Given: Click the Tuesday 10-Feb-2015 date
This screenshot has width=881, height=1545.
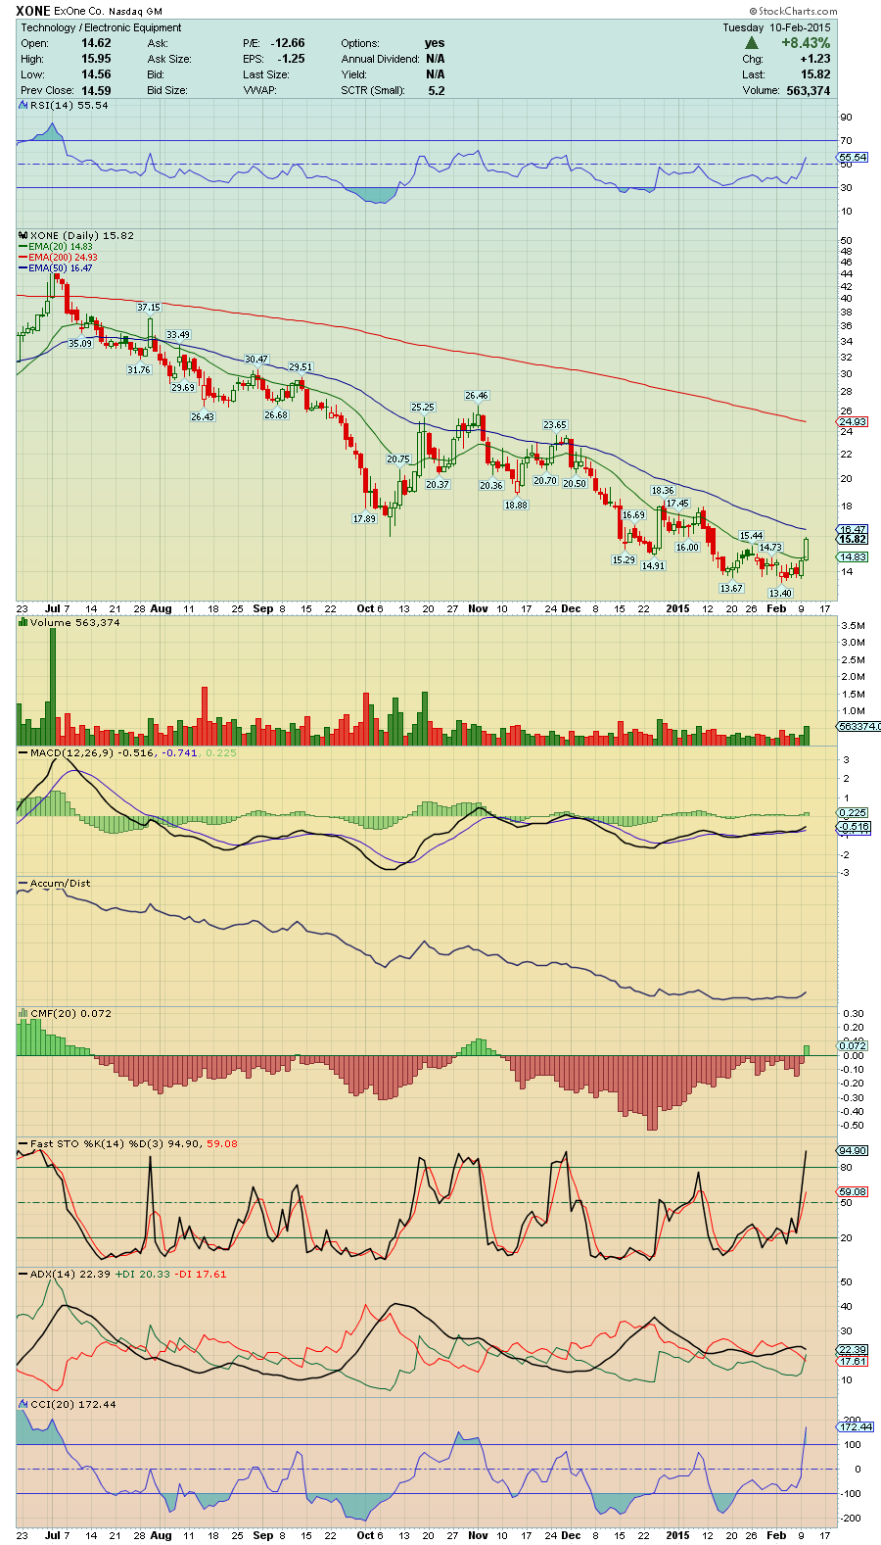Looking at the screenshot, I should pos(776,27).
